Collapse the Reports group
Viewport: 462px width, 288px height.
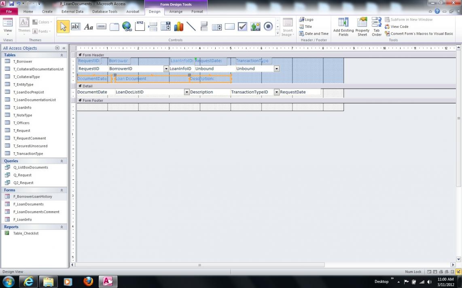point(61,227)
